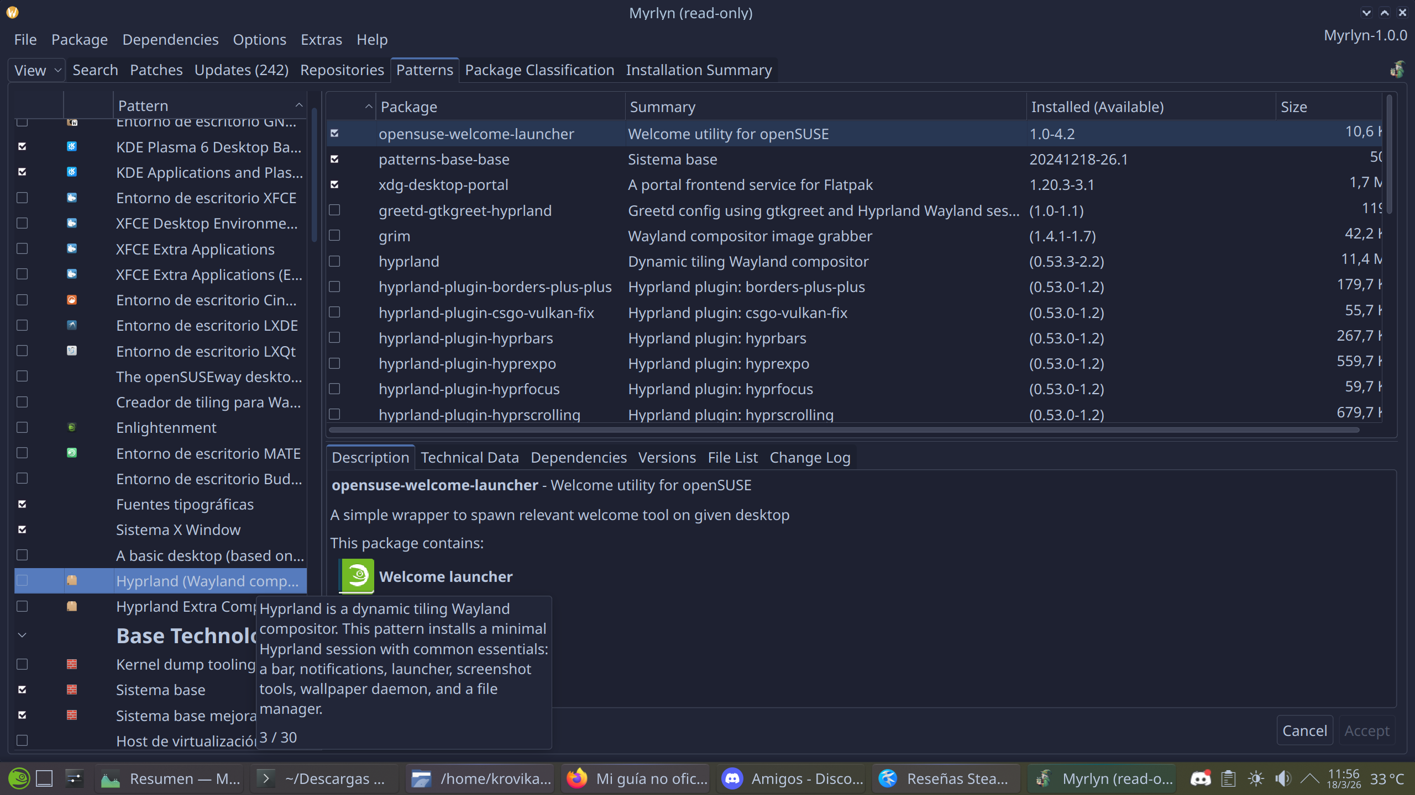Click the Enlightenment pattern icon
This screenshot has height=795, width=1415.
coord(72,428)
